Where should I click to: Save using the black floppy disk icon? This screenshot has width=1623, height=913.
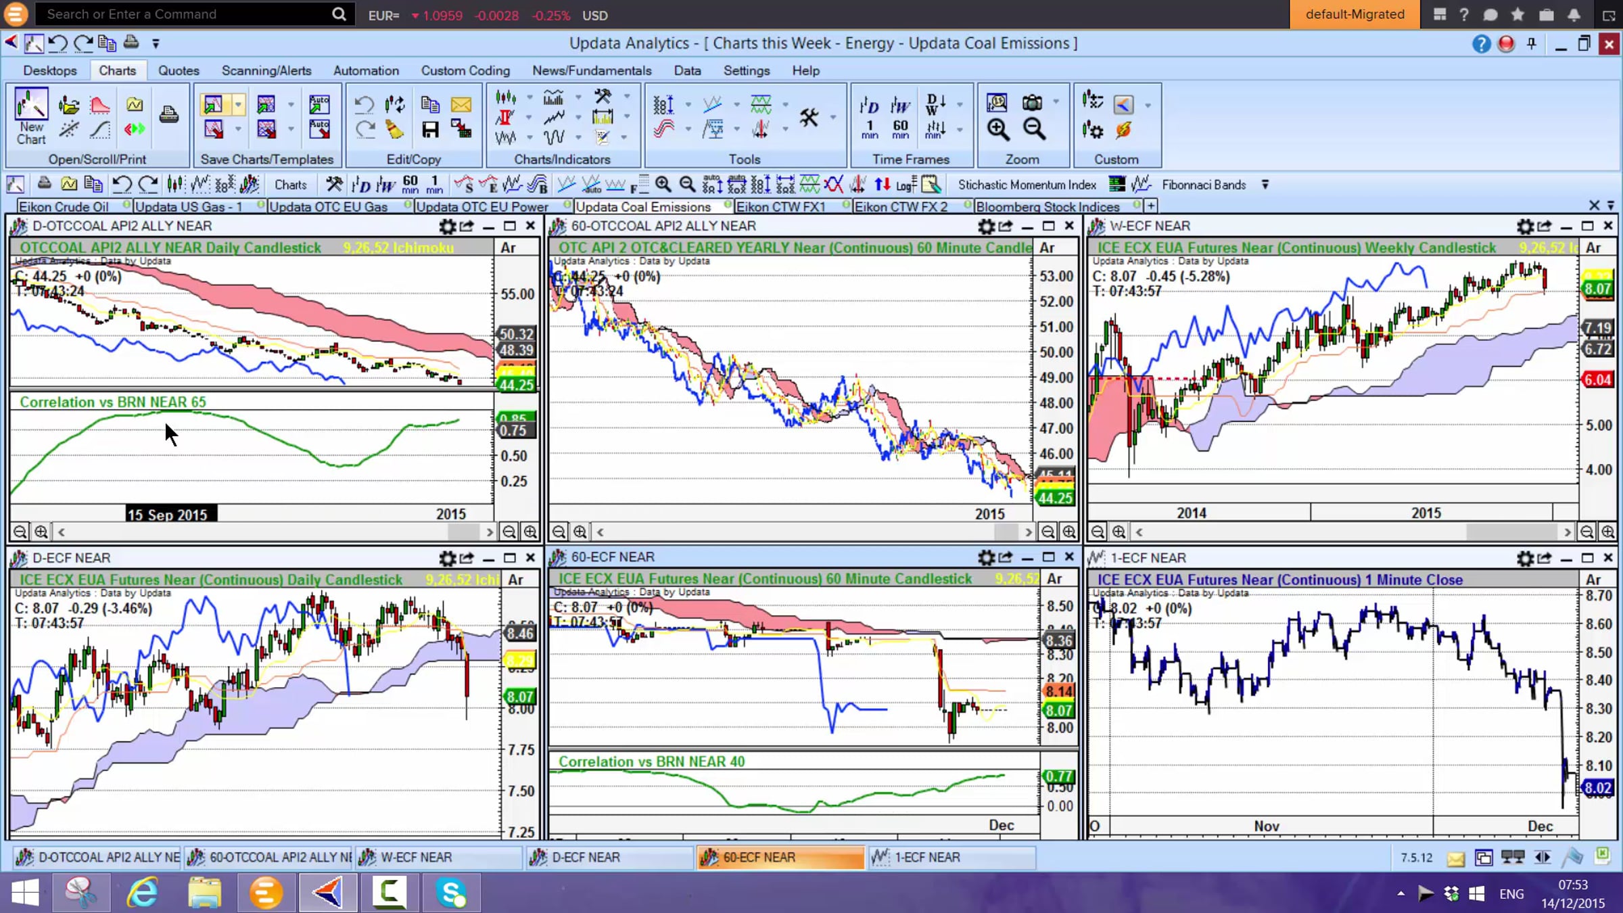point(430,129)
